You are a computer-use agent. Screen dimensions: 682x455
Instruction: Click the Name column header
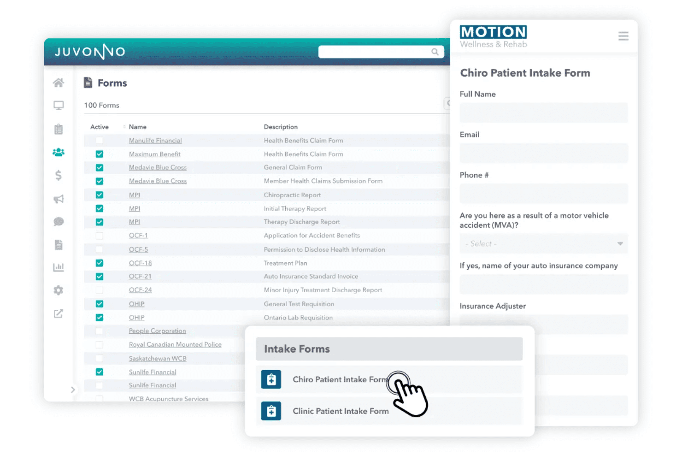(x=138, y=127)
